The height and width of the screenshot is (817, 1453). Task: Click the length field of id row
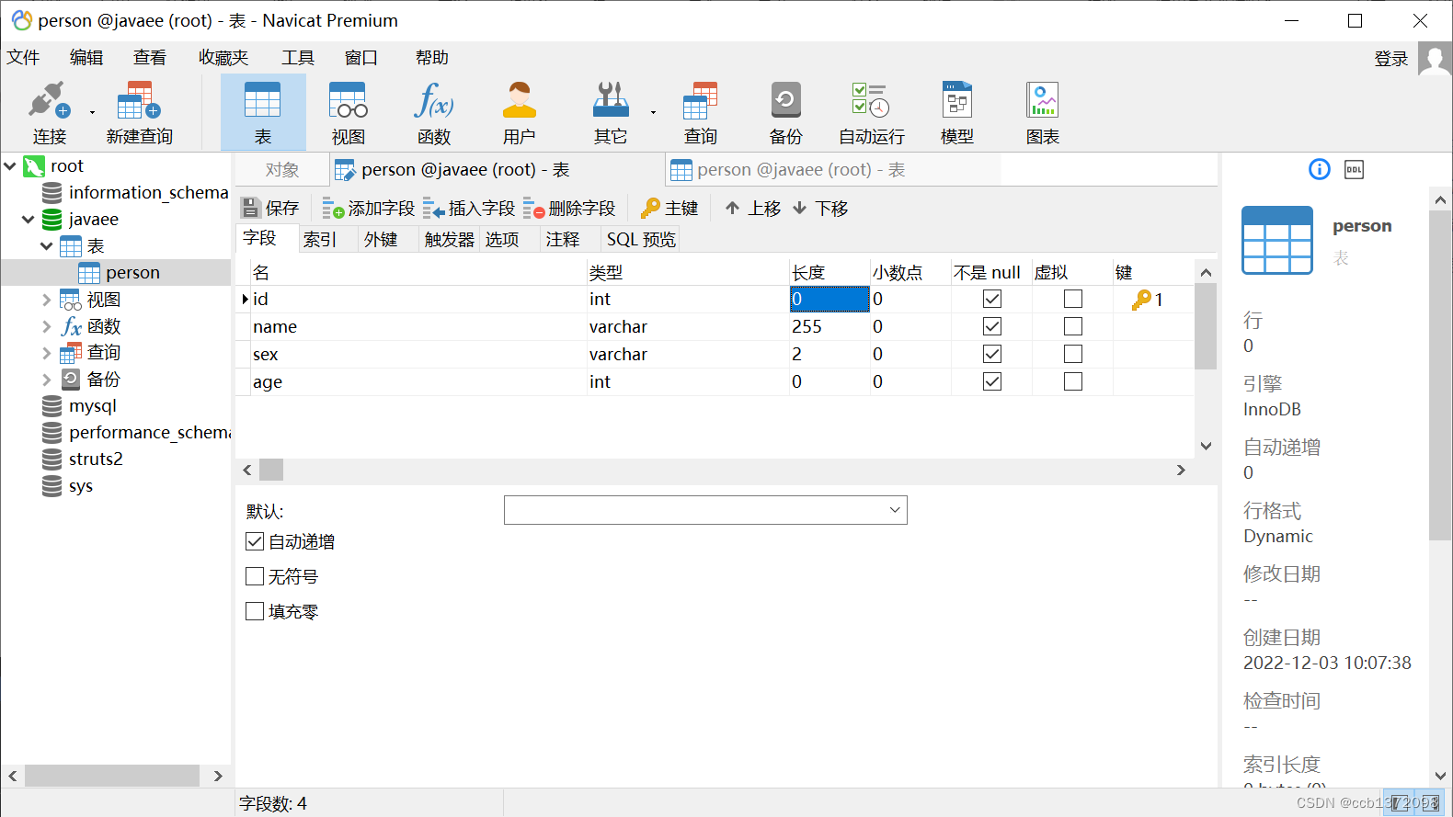click(829, 299)
